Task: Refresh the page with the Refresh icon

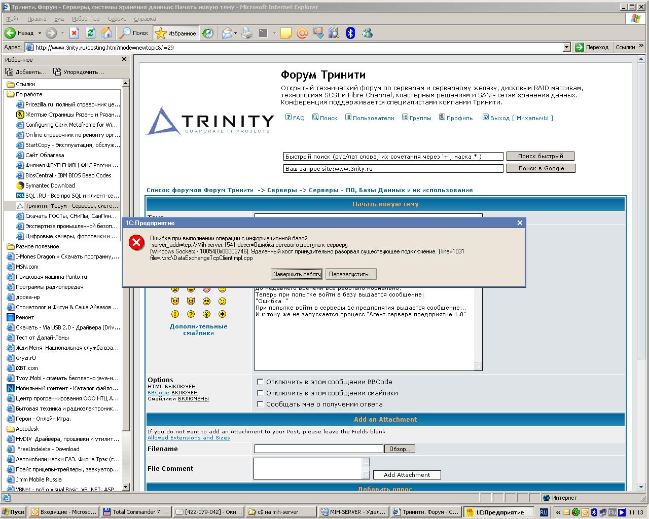Action: [91, 33]
